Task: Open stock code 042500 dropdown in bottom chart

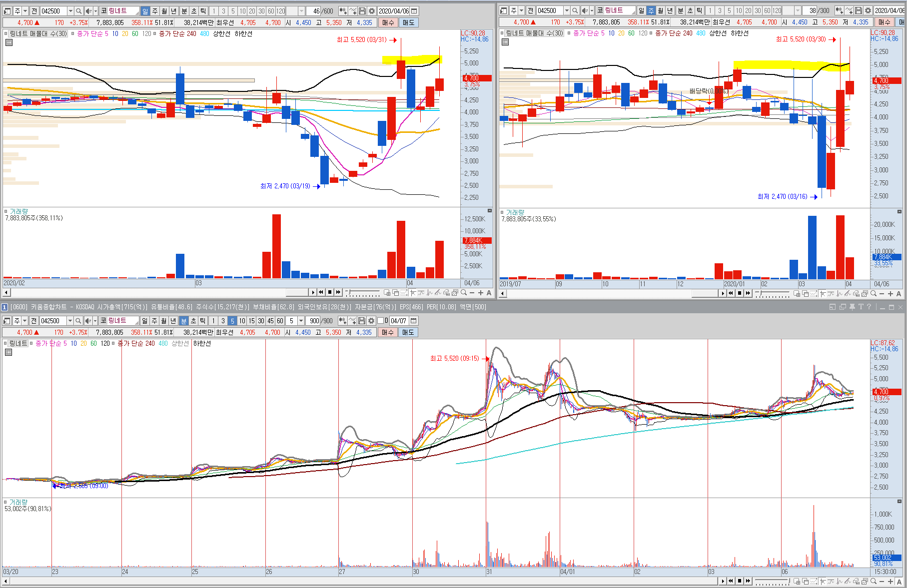Action: pyautogui.click(x=70, y=321)
